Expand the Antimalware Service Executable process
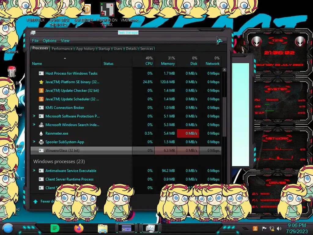This screenshot has width=313, height=235. [34, 170]
